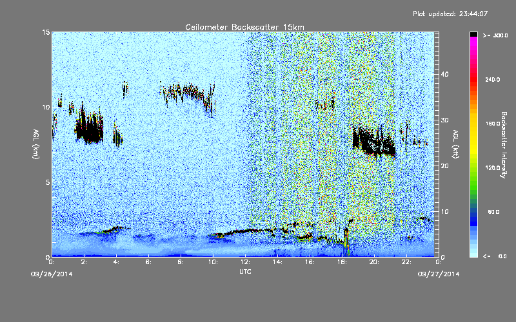Image resolution: width=516 pixels, height=322 pixels.
Task: Select the '10:' UTC hour tick
Action: [x=213, y=262]
